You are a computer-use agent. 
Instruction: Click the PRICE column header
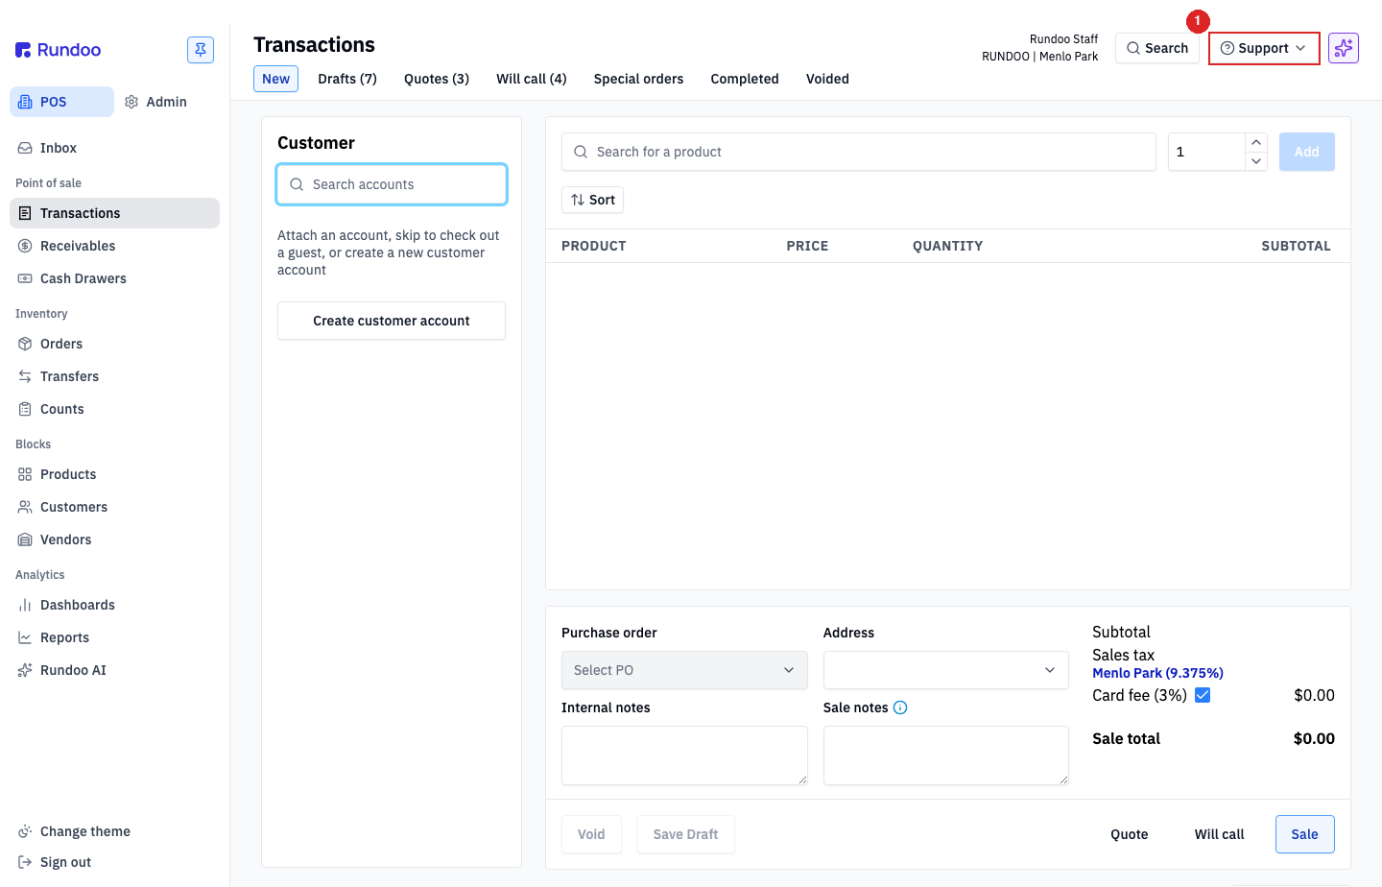(807, 246)
